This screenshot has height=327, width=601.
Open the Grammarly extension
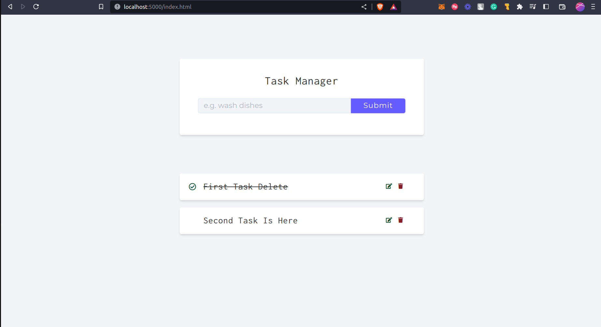pos(494,7)
